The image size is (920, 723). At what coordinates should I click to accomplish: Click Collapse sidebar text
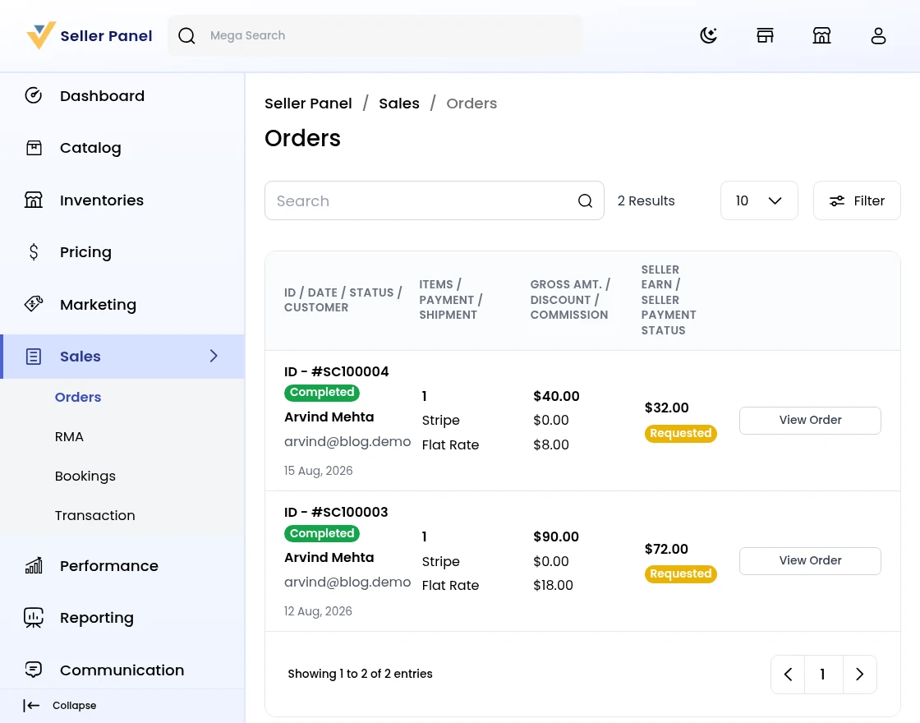click(x=75, y=706)
